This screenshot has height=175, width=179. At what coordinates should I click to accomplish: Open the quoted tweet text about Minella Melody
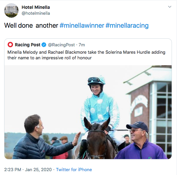point(86,55)
